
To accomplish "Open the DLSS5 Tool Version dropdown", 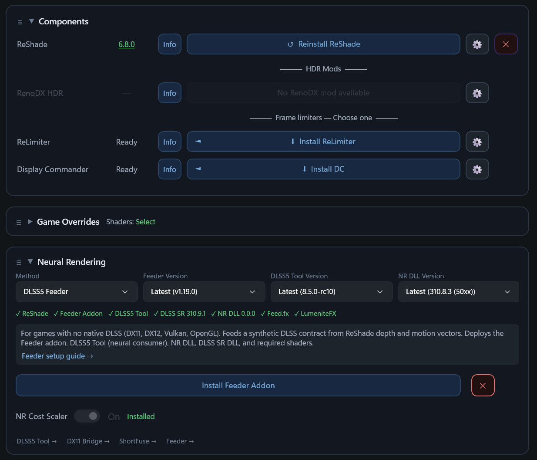I will 332,292.
